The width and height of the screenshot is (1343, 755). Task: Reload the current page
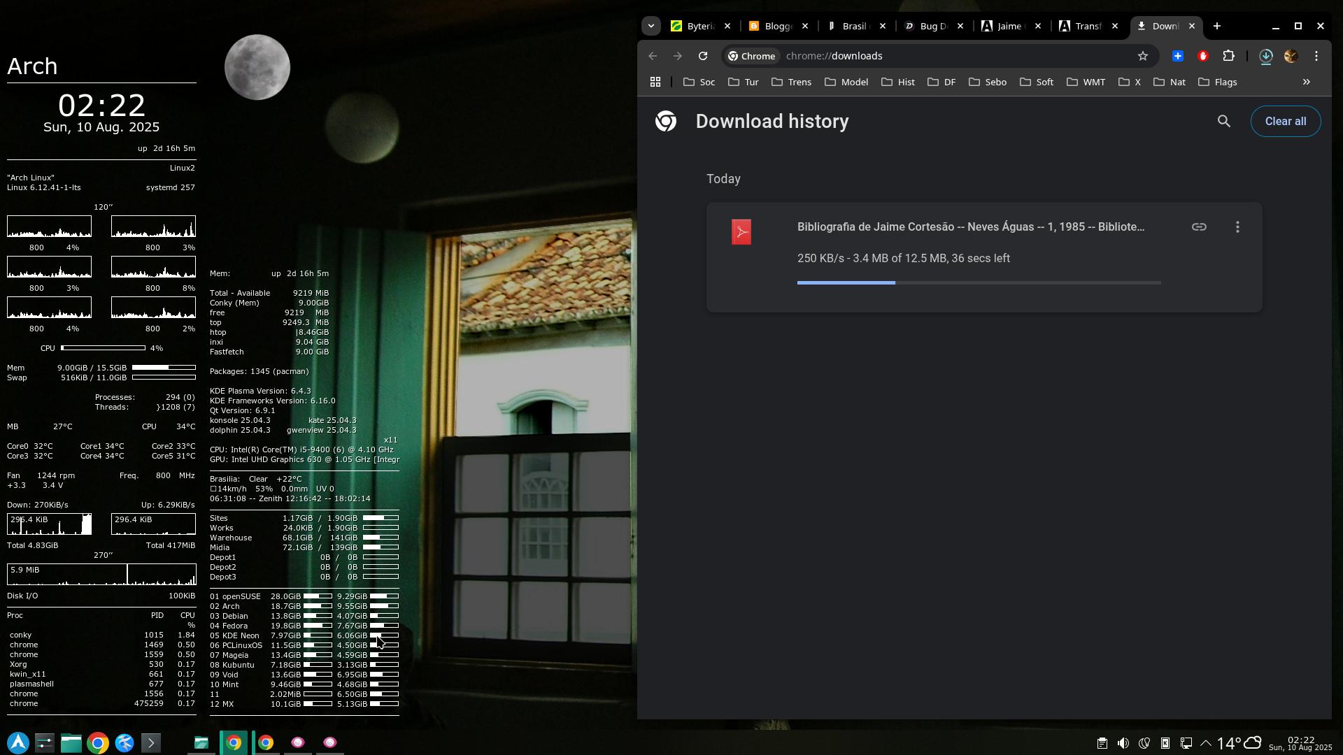click(703, 56)
